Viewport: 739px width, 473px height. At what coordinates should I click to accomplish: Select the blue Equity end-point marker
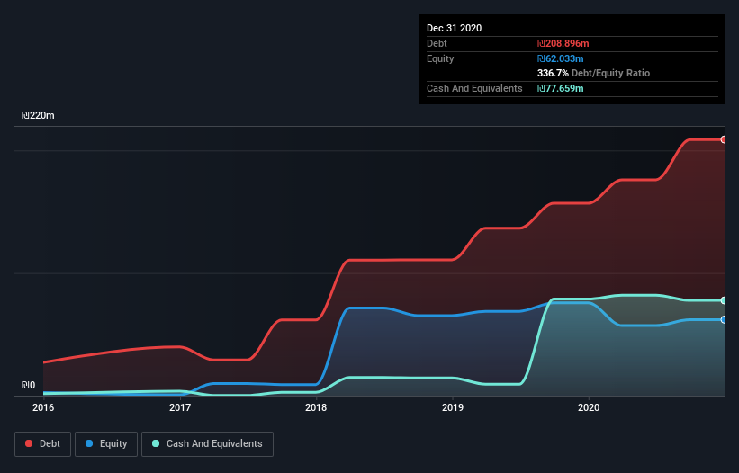(x=724, y=320)
